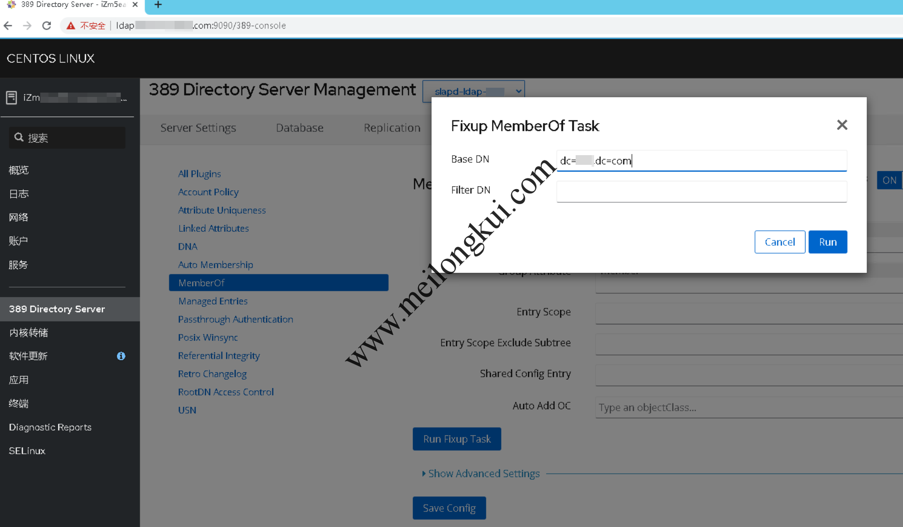Toggle the MemberOf plugin ON switch
903x527 pixels.
(889, 180)
